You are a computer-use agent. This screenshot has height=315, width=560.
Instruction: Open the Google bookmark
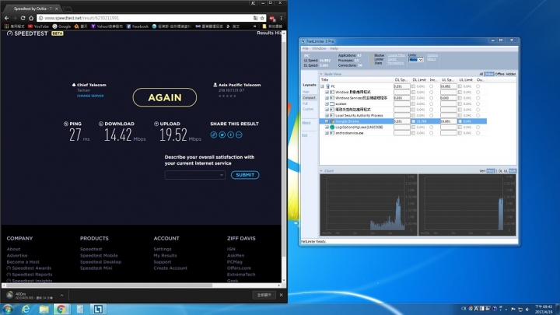pos(61,26)
